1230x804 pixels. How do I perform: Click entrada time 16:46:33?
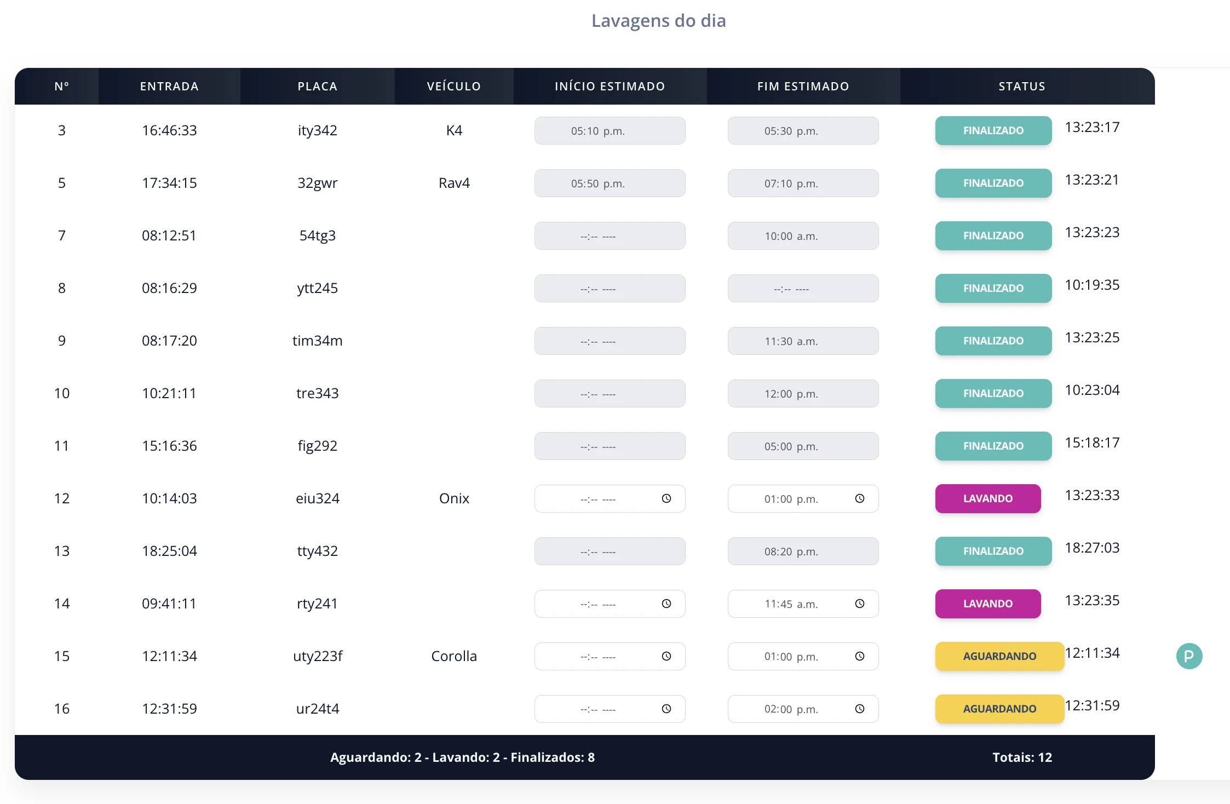[x=169, y=130]
